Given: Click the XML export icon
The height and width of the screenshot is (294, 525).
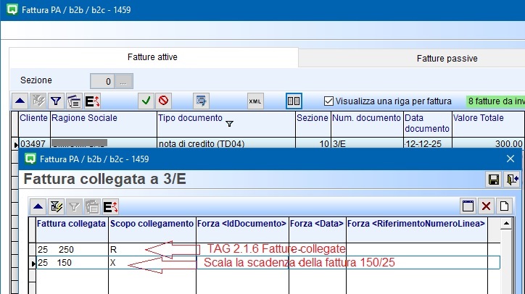Looking at the screenshot, I should pos(255,101).
